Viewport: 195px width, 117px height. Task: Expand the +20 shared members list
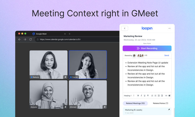click(x=145, y=55)
